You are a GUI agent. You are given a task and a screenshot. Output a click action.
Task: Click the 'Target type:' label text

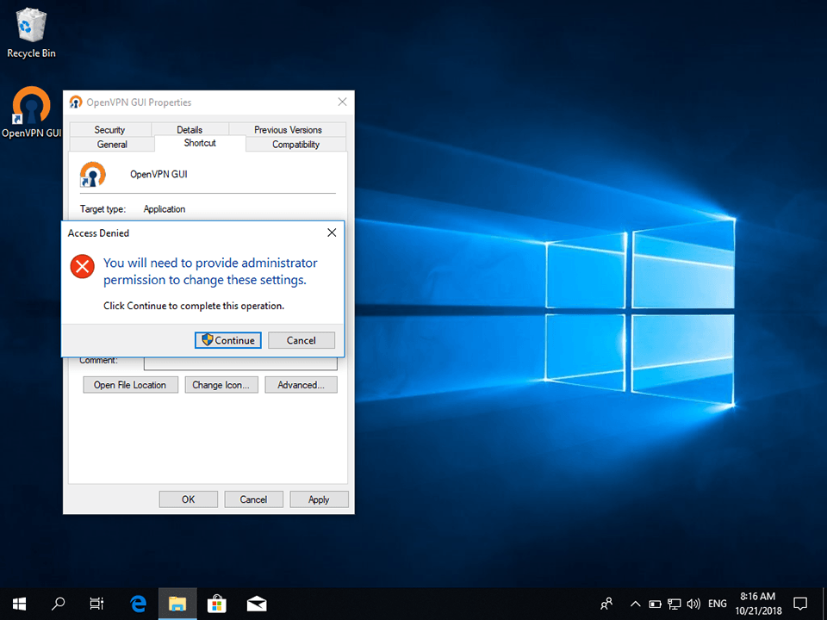point(103,209)
